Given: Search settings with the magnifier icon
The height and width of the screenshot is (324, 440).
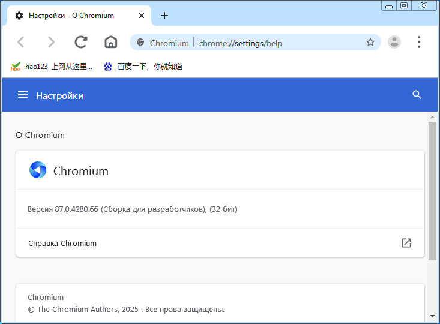Looking at the screenshot, I should pos(417,95).
